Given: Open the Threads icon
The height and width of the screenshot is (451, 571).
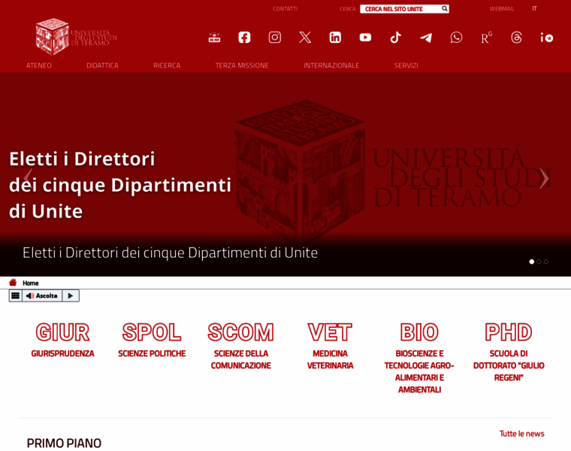Looking at the screenshot, I should [x=516, y=37].
